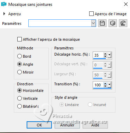
Task: Open the Transition slider dropdown arrow
Action: click(109, 85)
